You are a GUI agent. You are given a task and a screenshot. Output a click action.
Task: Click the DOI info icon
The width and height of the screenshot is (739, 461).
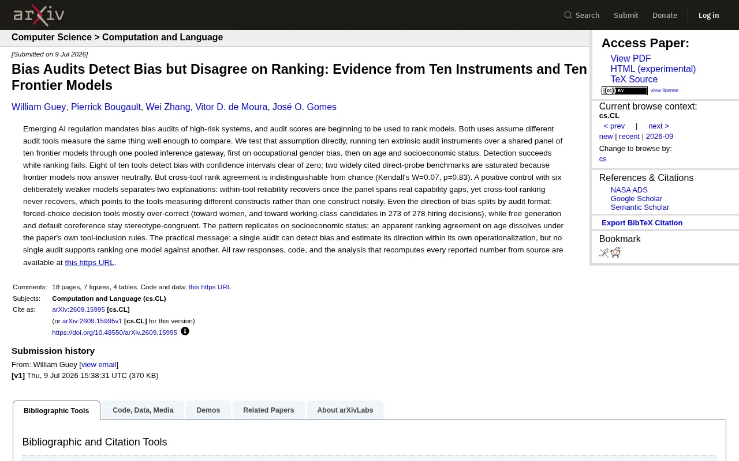coord(185,331)
